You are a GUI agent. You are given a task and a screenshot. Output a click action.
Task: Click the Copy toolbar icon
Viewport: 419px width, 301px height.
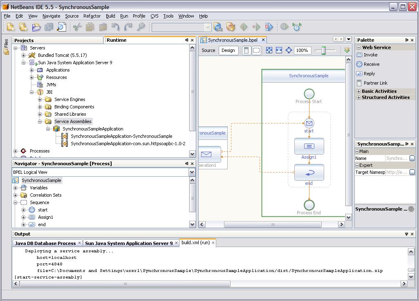90,27
